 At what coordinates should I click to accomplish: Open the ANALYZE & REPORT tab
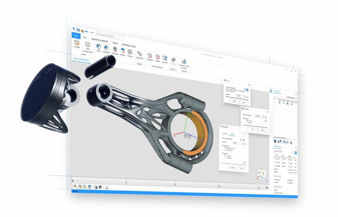(x=100, y=40)
